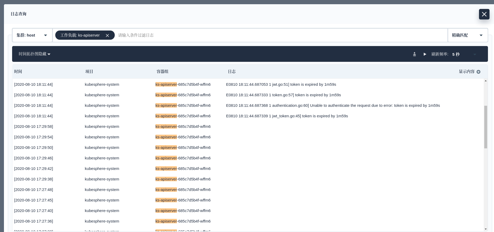Click the timestamp 2020-08-10 17:29:50
494x232 pixels.
pyautogui.click(x=33, y=148)
